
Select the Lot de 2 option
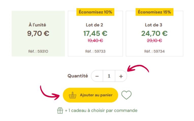tap(95, 34)
